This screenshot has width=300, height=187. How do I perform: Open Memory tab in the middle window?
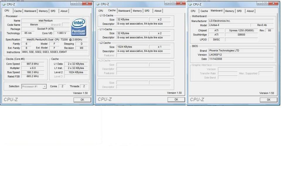pos(137,11)
